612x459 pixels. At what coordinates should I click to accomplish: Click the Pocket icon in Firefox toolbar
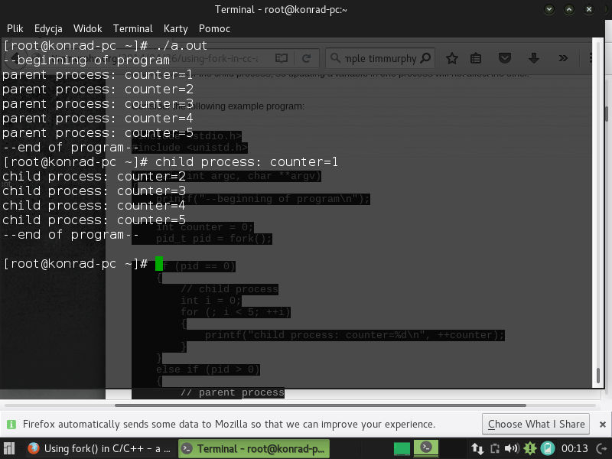(505, 58)
